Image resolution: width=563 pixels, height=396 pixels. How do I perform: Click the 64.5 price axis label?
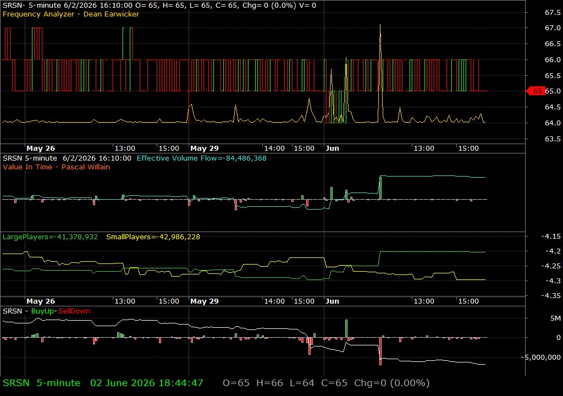(553, 107)
